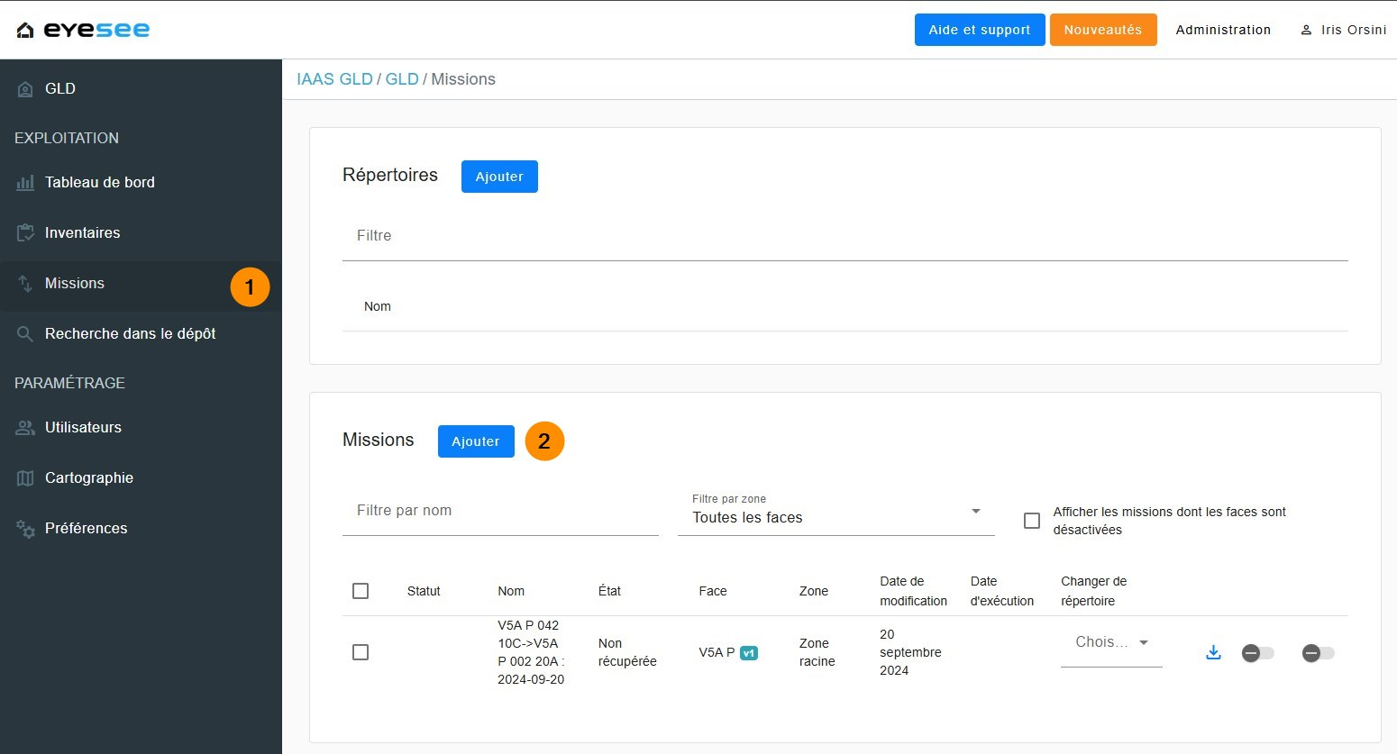Check the select-all missions header checkbox
Image resolution: width=1397 pixels, height=754 pixels.
click(361, 591)
